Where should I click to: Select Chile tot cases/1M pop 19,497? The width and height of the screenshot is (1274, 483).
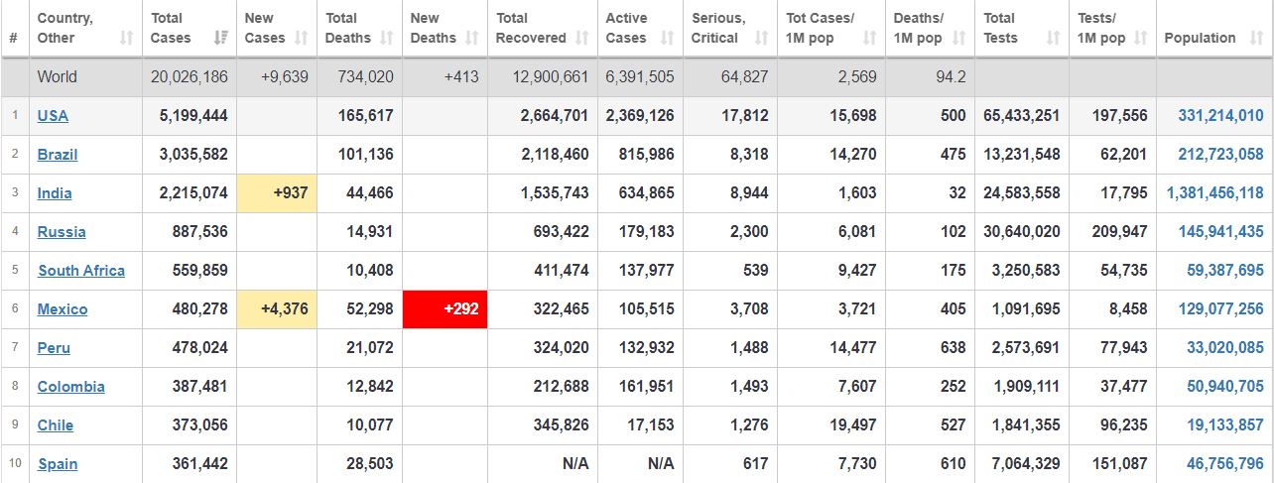(x=853, y=424)
